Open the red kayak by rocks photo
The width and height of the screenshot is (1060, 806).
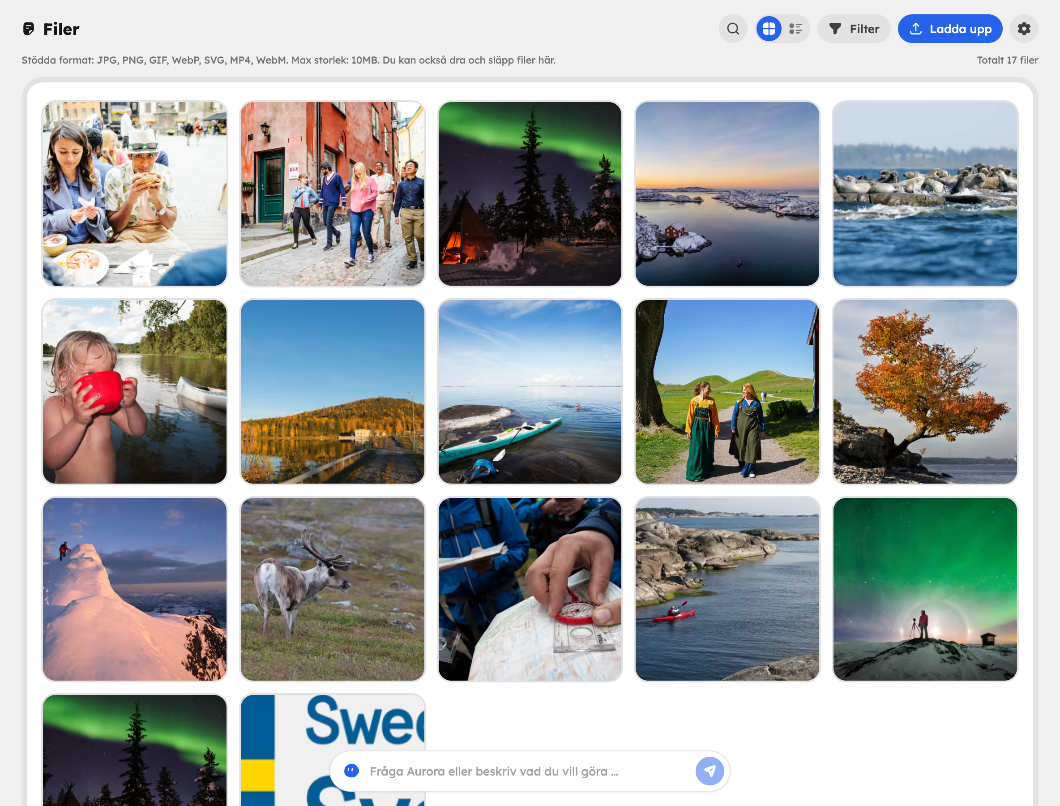pyautogui.click(x=727, y=589)
